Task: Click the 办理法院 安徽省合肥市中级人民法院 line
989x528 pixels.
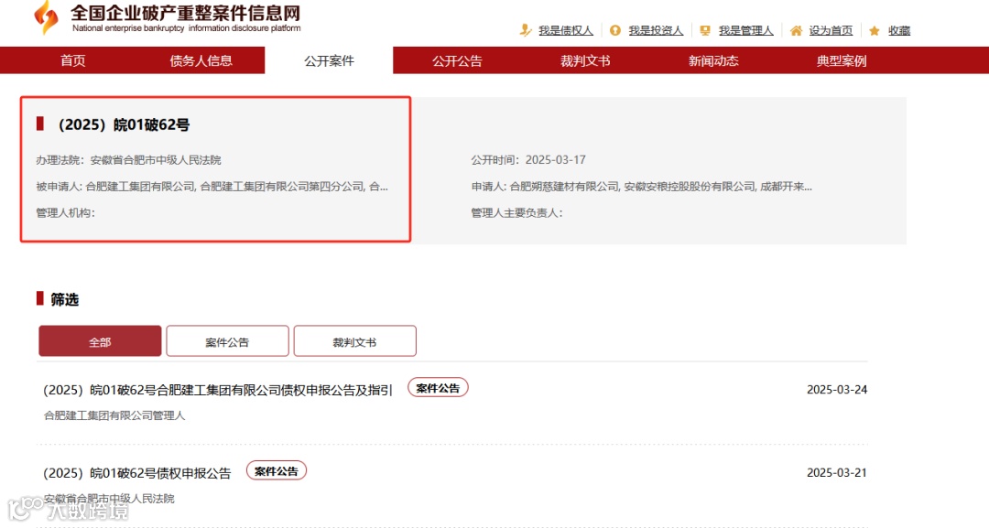Action: click(x=128, y=160)
